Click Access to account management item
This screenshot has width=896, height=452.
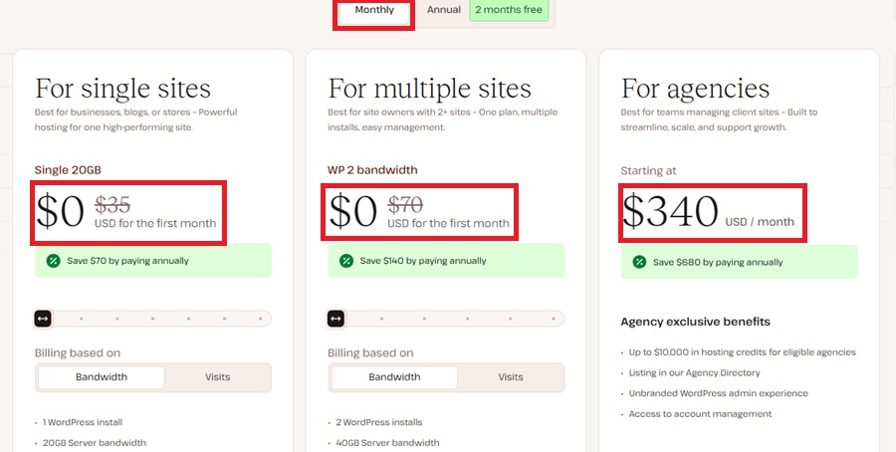coord(700,414)
